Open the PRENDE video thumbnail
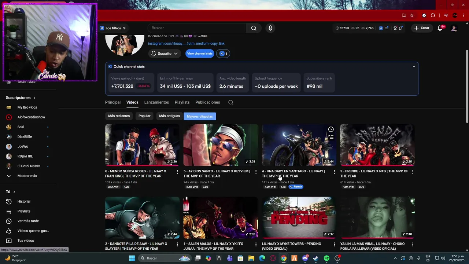The width and height of the screenshot is (469, 264). click(x=377, y=145)
